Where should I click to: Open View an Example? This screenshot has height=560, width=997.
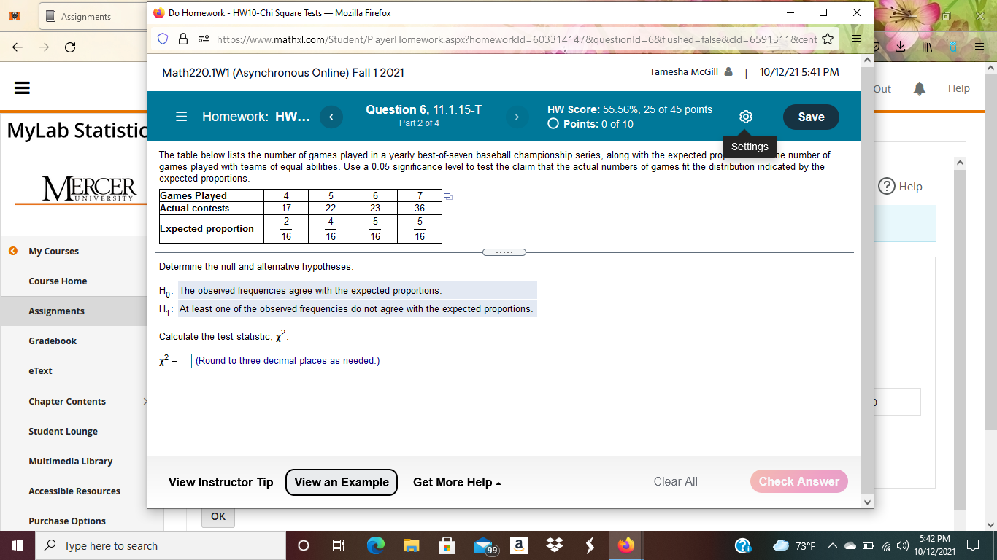341,482
